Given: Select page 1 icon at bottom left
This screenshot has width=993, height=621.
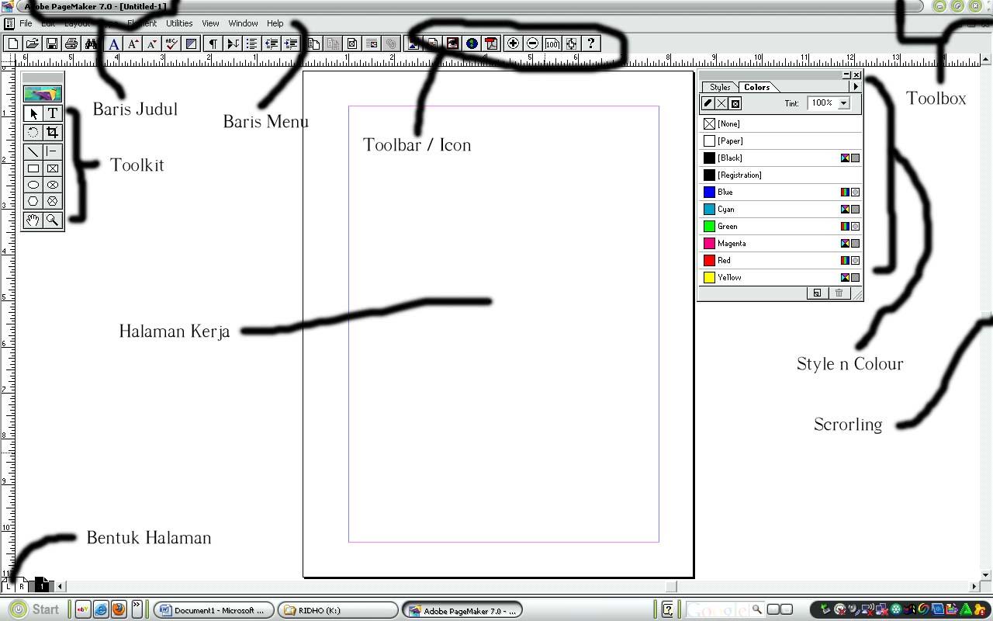Looking at the screenshot, I should [42, 585].
